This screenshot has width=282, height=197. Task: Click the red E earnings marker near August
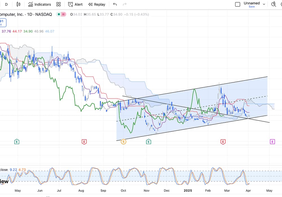click(84, 142)
